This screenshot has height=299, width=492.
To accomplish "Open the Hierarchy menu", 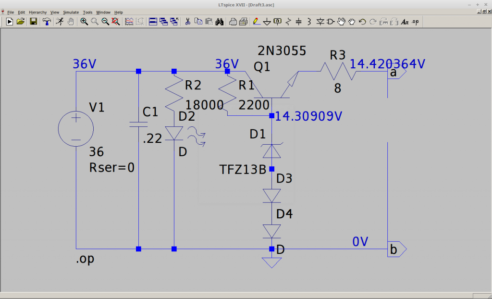I will click(x=37, y=12).
